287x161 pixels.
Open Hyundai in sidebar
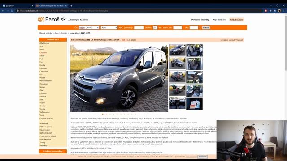point(43,68)
